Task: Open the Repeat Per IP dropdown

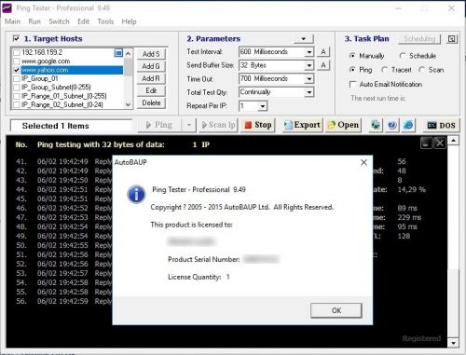Action: (263, 106)
